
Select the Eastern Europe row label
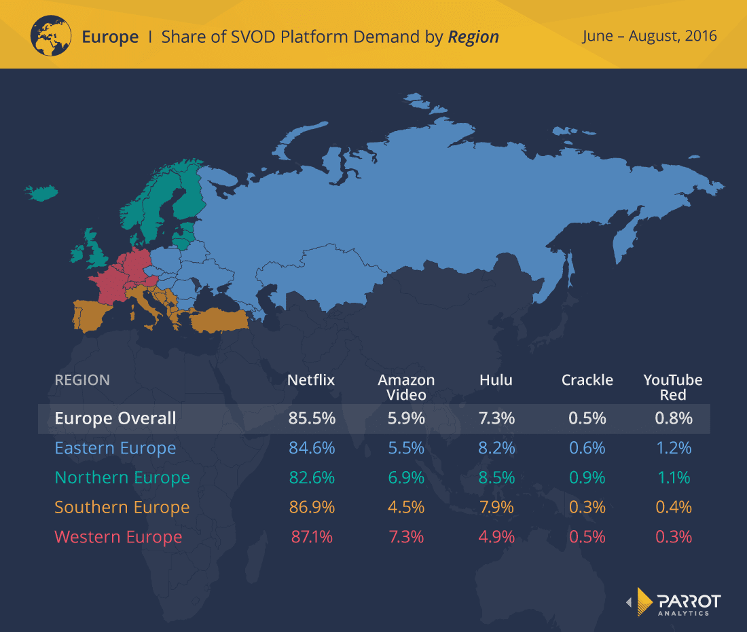point(115,448)
